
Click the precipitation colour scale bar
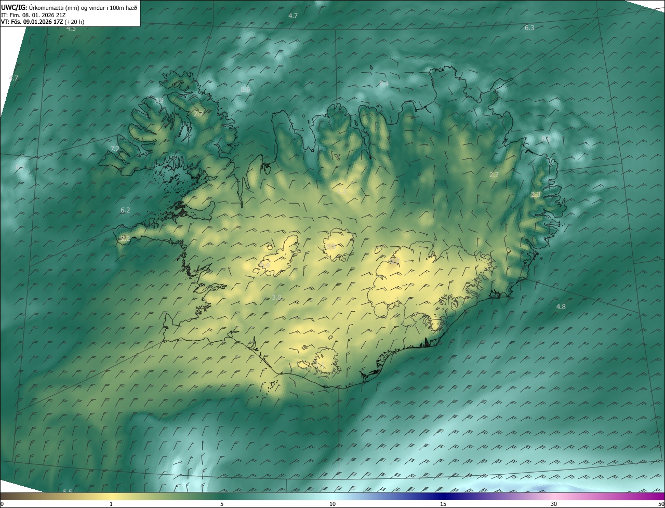coord(332,497)
